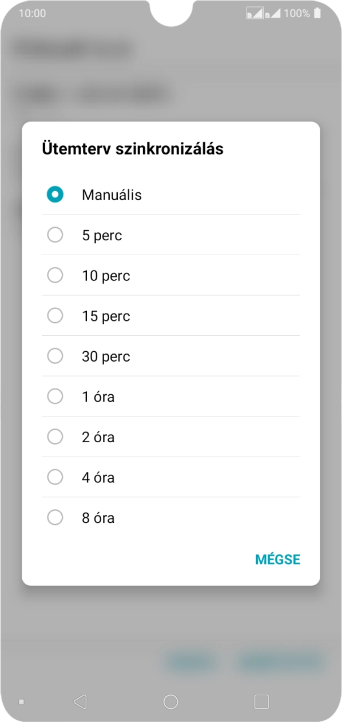Viewport: 342px width, 722px height.
Task: Tap the secondary SIM signal icon
Action: [273, 12]
